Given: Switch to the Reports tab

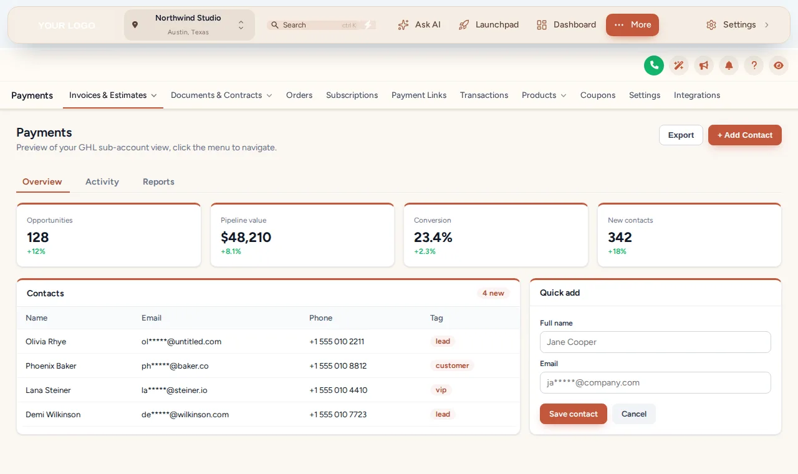Looking at the screenshot, I should (158, 182).
